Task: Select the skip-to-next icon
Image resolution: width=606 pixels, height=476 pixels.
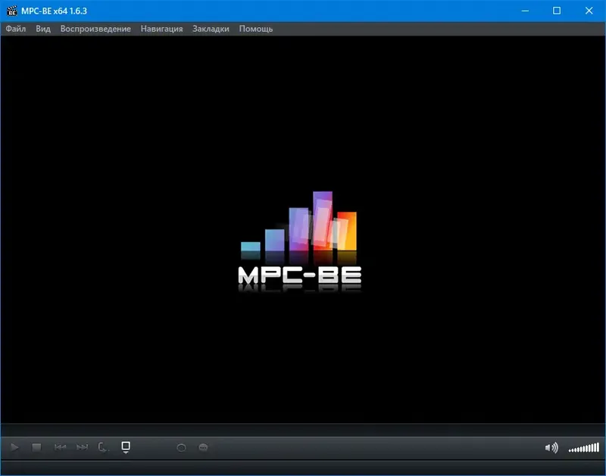Action: [x=83, y=447]
